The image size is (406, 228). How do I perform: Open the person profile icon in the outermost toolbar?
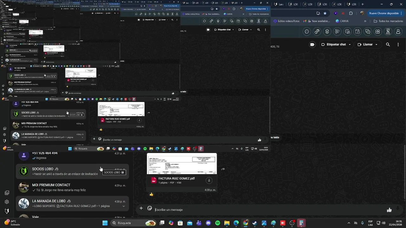(x=398, y=32)
